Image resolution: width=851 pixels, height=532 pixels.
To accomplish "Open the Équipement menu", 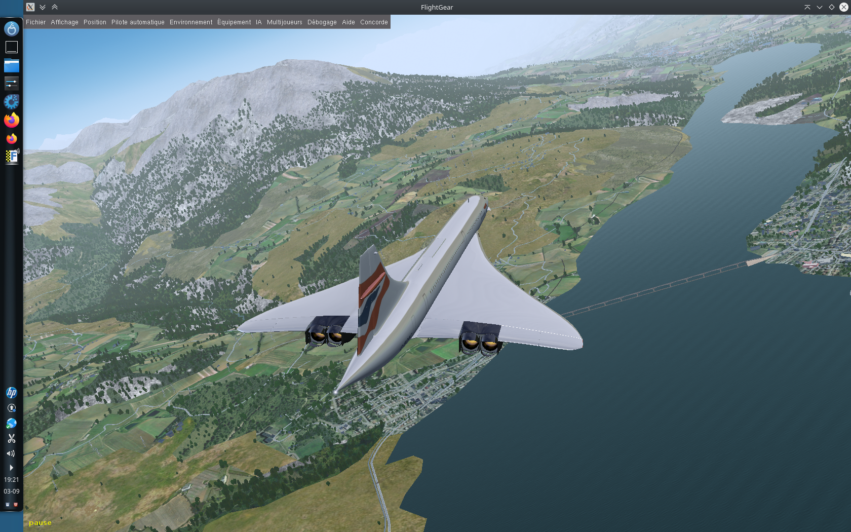I will click(234, 22).
